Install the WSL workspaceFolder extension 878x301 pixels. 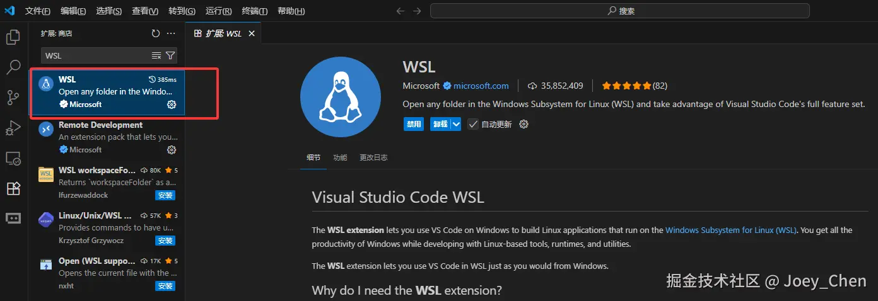(x=165, y=195)
